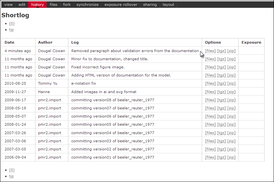The width and height of the screenshot is (274, 182).
Task: Click 'Fixed incorrect figure image.' log text
Action: click(x=98, y=67)
